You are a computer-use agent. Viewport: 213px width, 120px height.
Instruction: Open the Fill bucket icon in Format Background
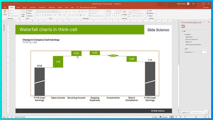pos(183,26)
